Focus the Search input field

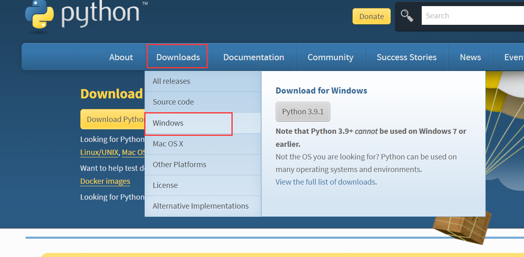click(x=473, y=15)
